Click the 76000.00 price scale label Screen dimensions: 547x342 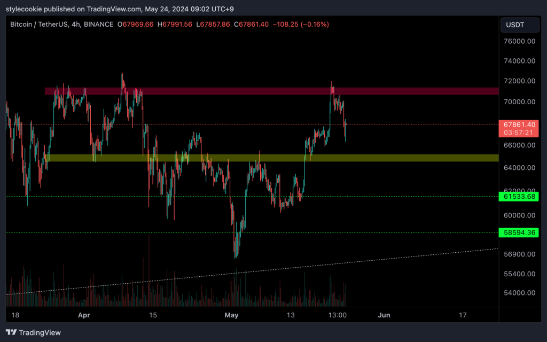click(x=519, y=41)
